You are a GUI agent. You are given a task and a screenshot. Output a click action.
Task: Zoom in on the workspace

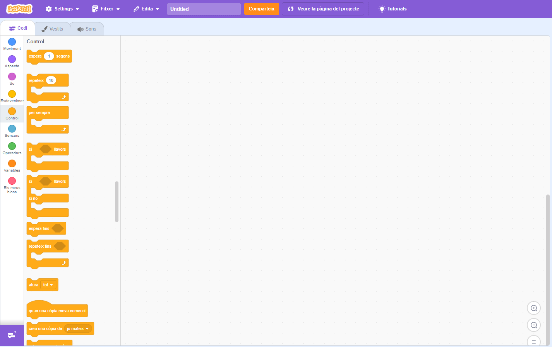coord(534,308)
